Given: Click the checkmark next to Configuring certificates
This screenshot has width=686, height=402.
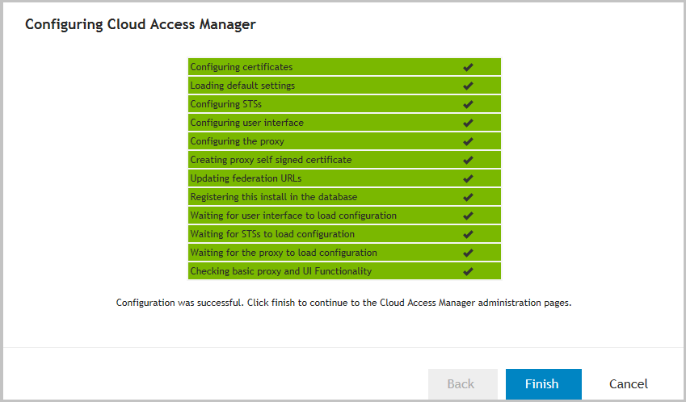Looking at the screenshot, I should pos(468,67).
